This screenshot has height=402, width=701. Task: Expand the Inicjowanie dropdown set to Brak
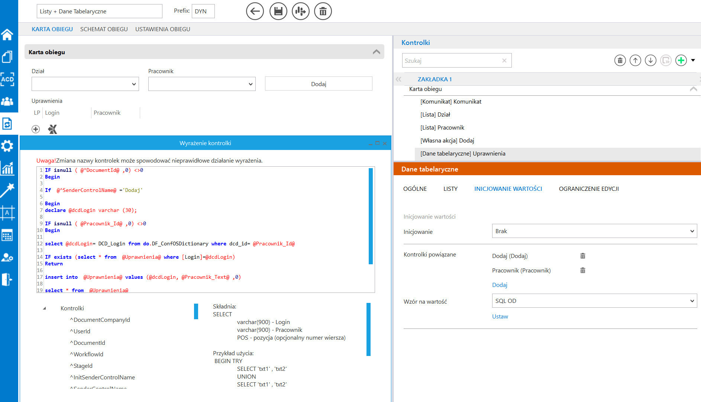[x=594, y=231]
